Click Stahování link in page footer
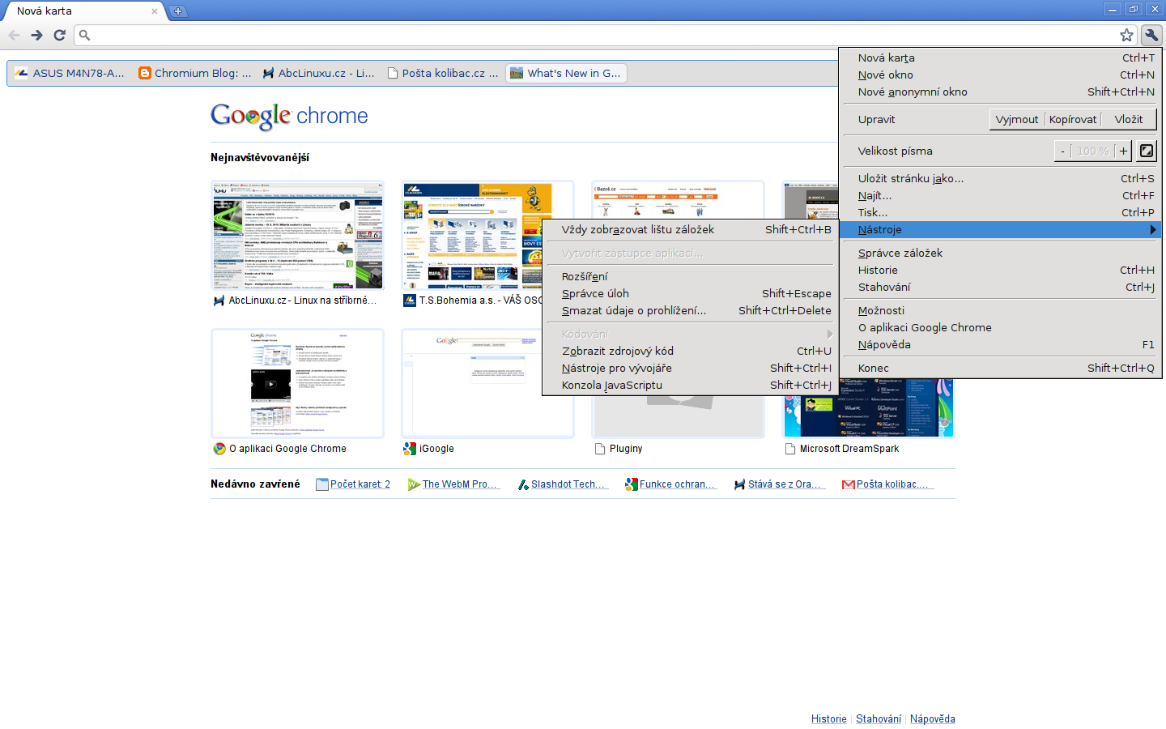The image size is (1166, 729). coord(879,719)
